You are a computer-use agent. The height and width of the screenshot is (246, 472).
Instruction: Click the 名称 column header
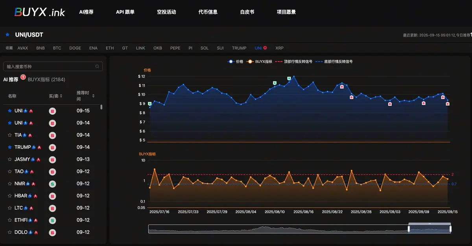[x=12, y=96]
